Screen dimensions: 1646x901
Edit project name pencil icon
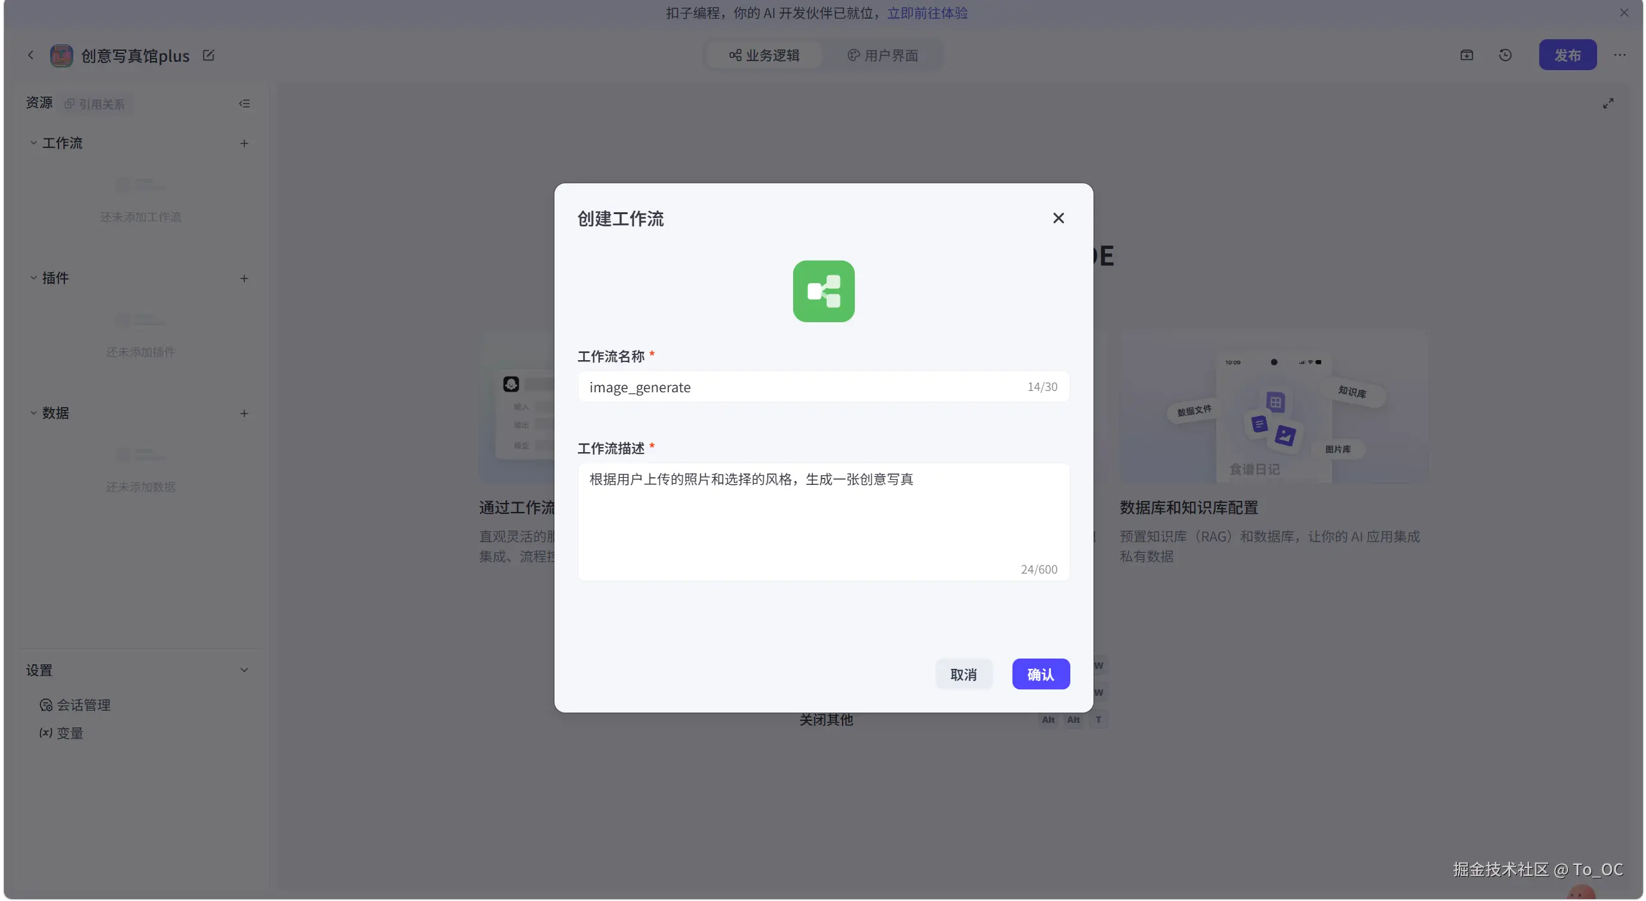[x=208, y=55]
